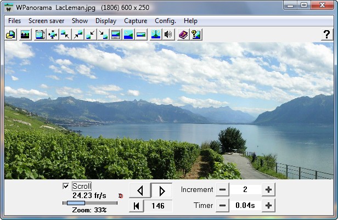The height and width of the screenshot is (220, 338).
Task: Click the first toolbar icon with blue frame
Action: click(x=40, y=35)
